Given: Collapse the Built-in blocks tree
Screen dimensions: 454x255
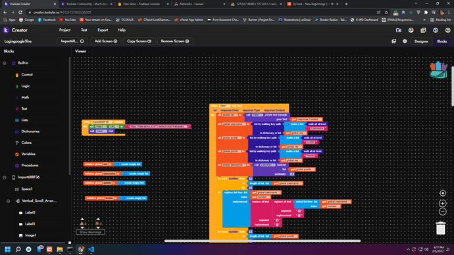Looking at the screenshot, I should pos(5,63).
